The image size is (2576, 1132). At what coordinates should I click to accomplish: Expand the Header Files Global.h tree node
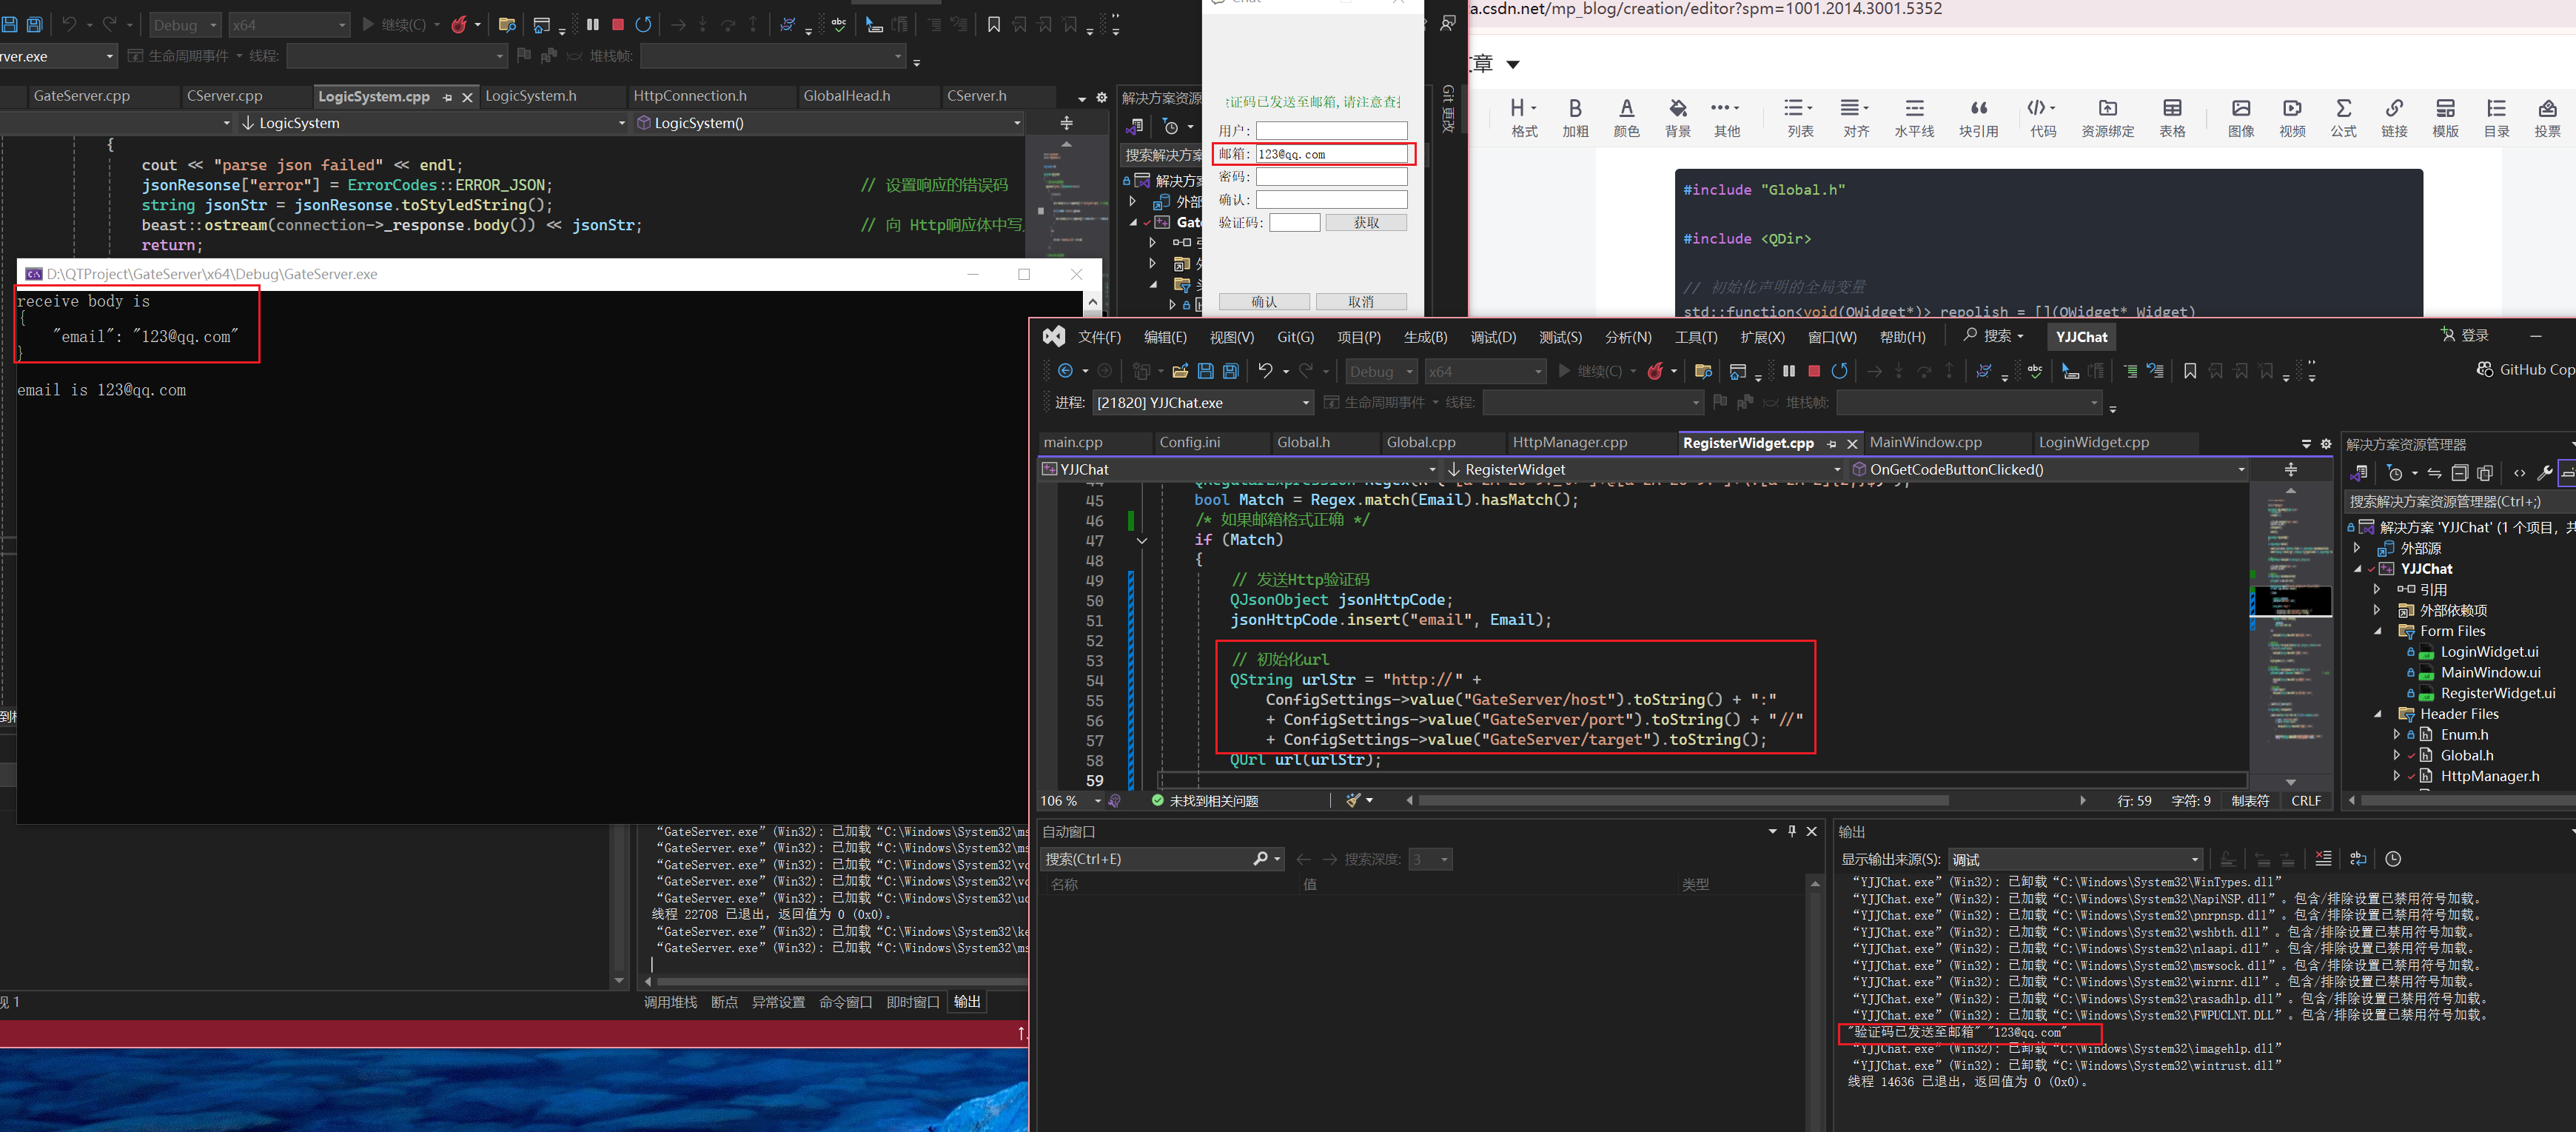(2396, 755)
